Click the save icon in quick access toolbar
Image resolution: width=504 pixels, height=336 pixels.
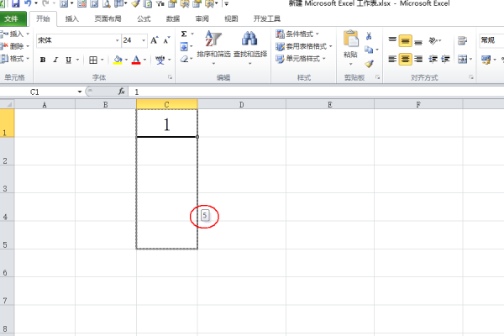15,4
